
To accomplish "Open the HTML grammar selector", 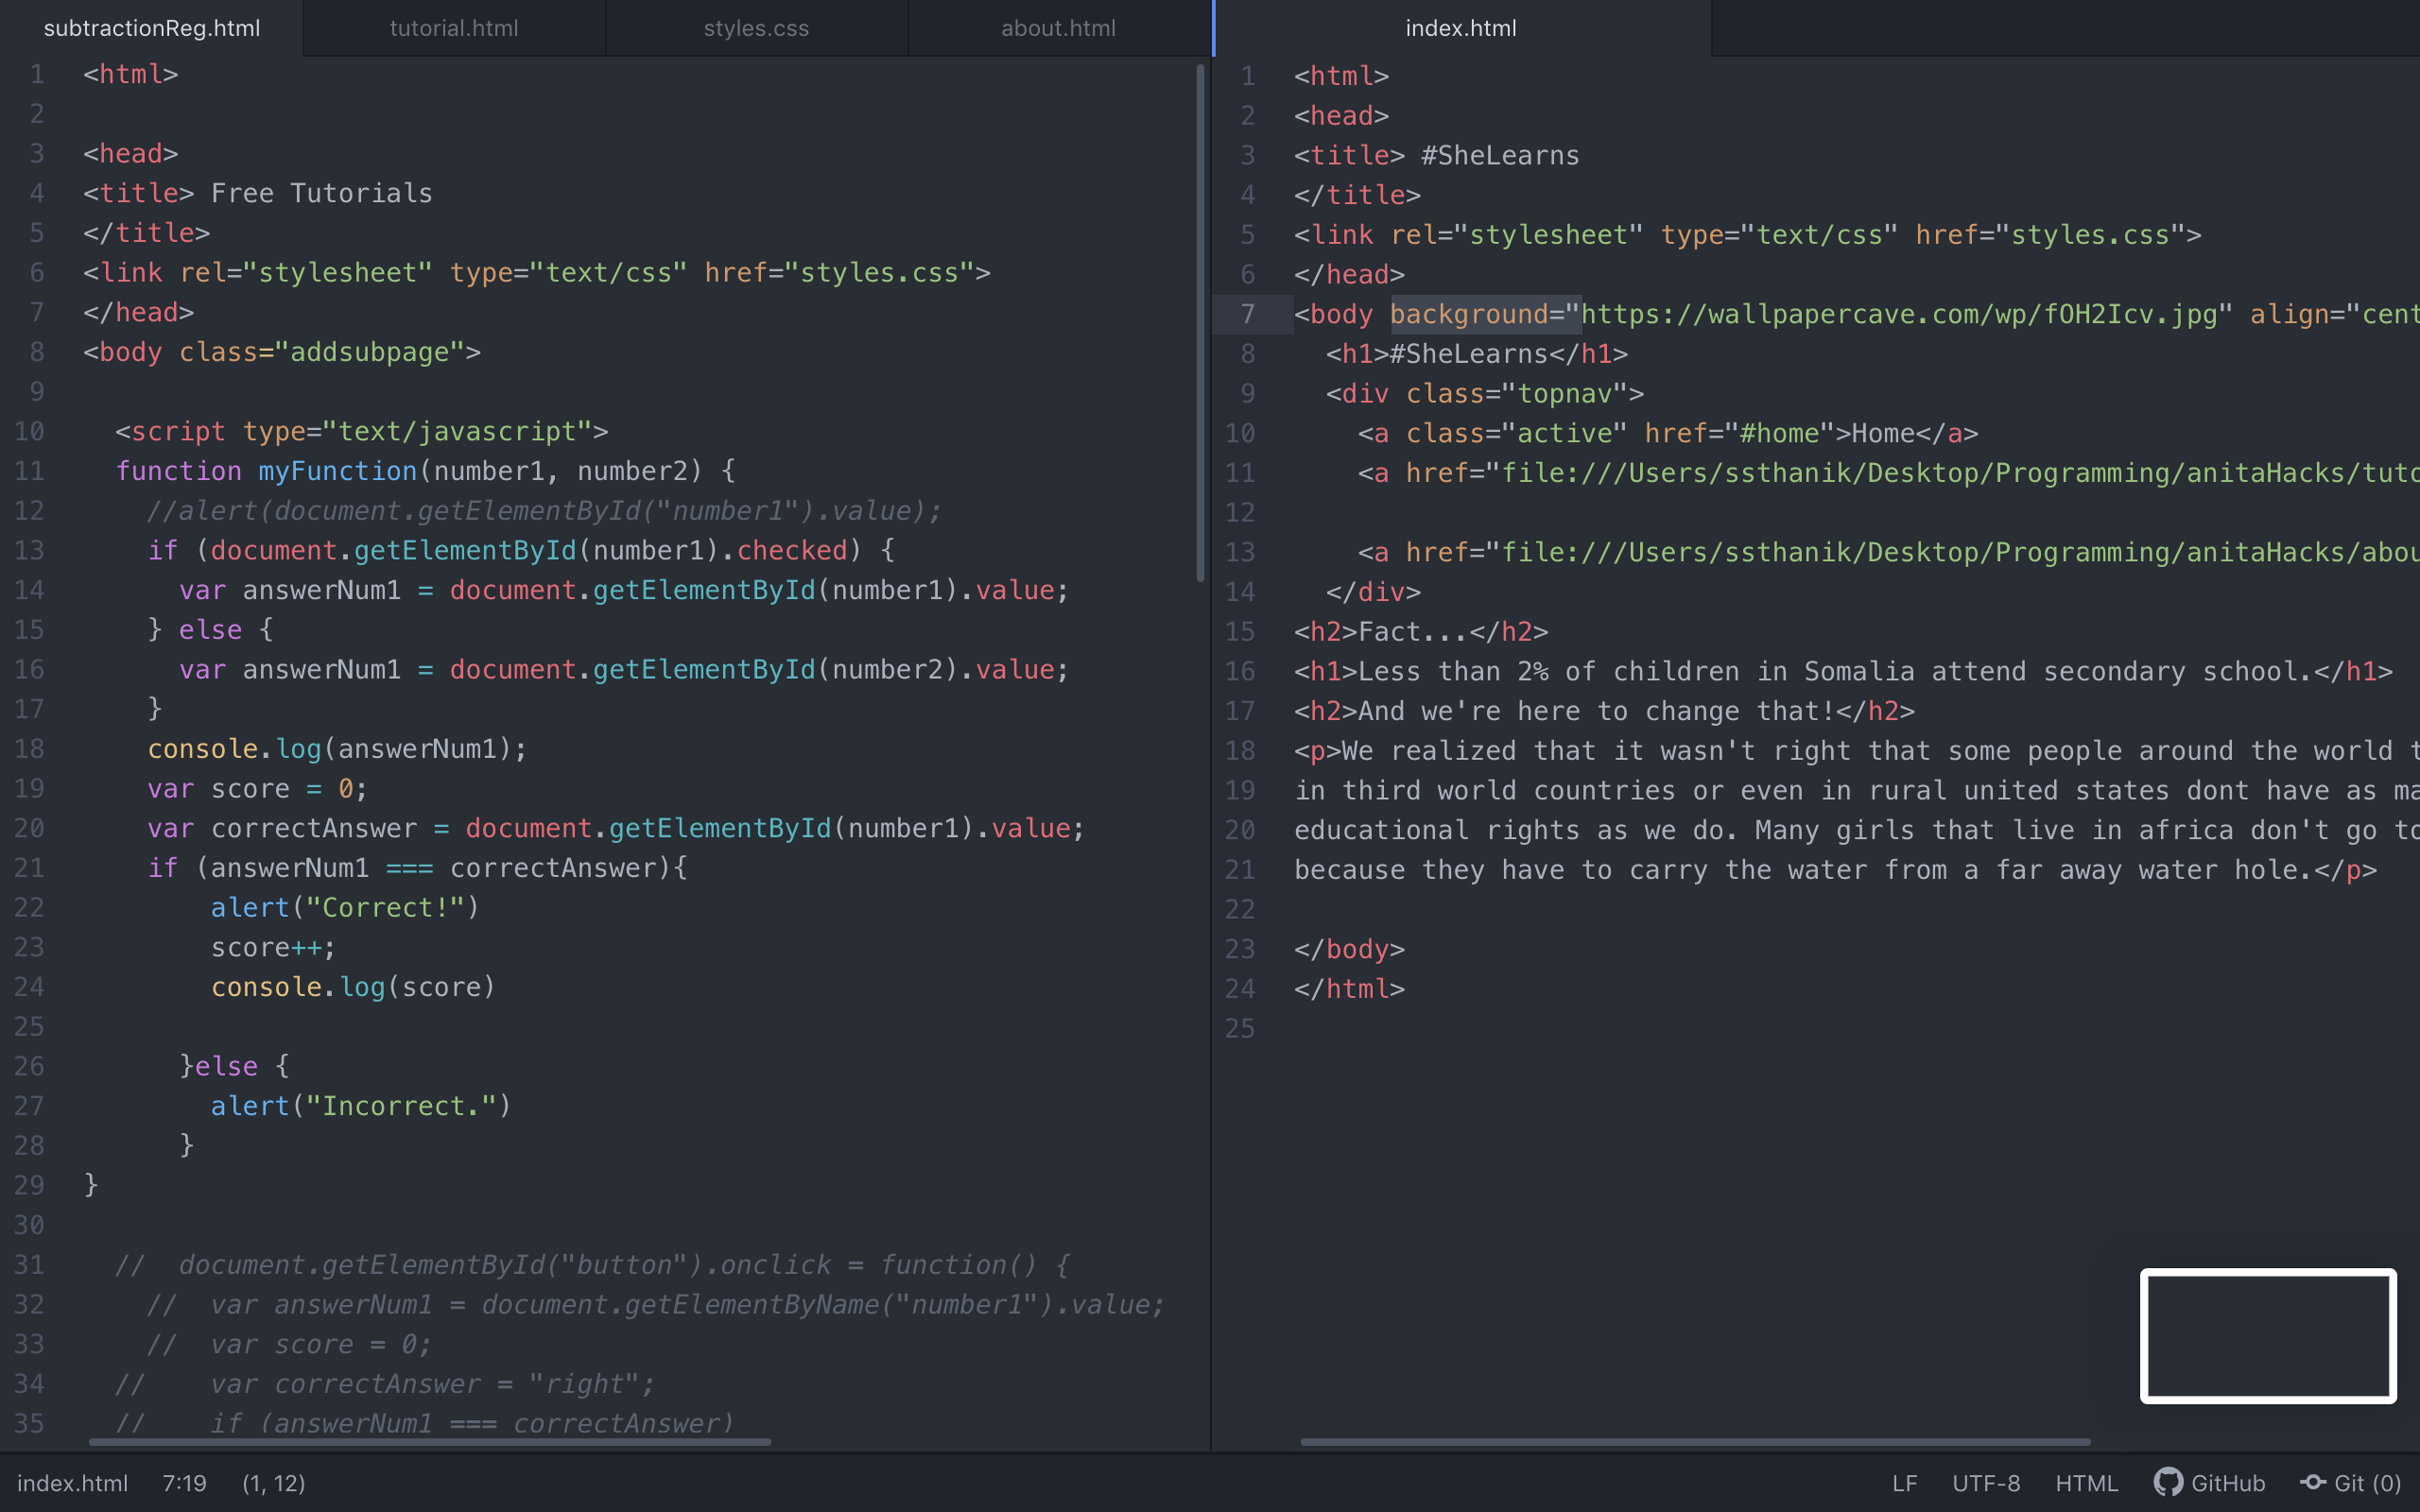I will [2086, 1483].
